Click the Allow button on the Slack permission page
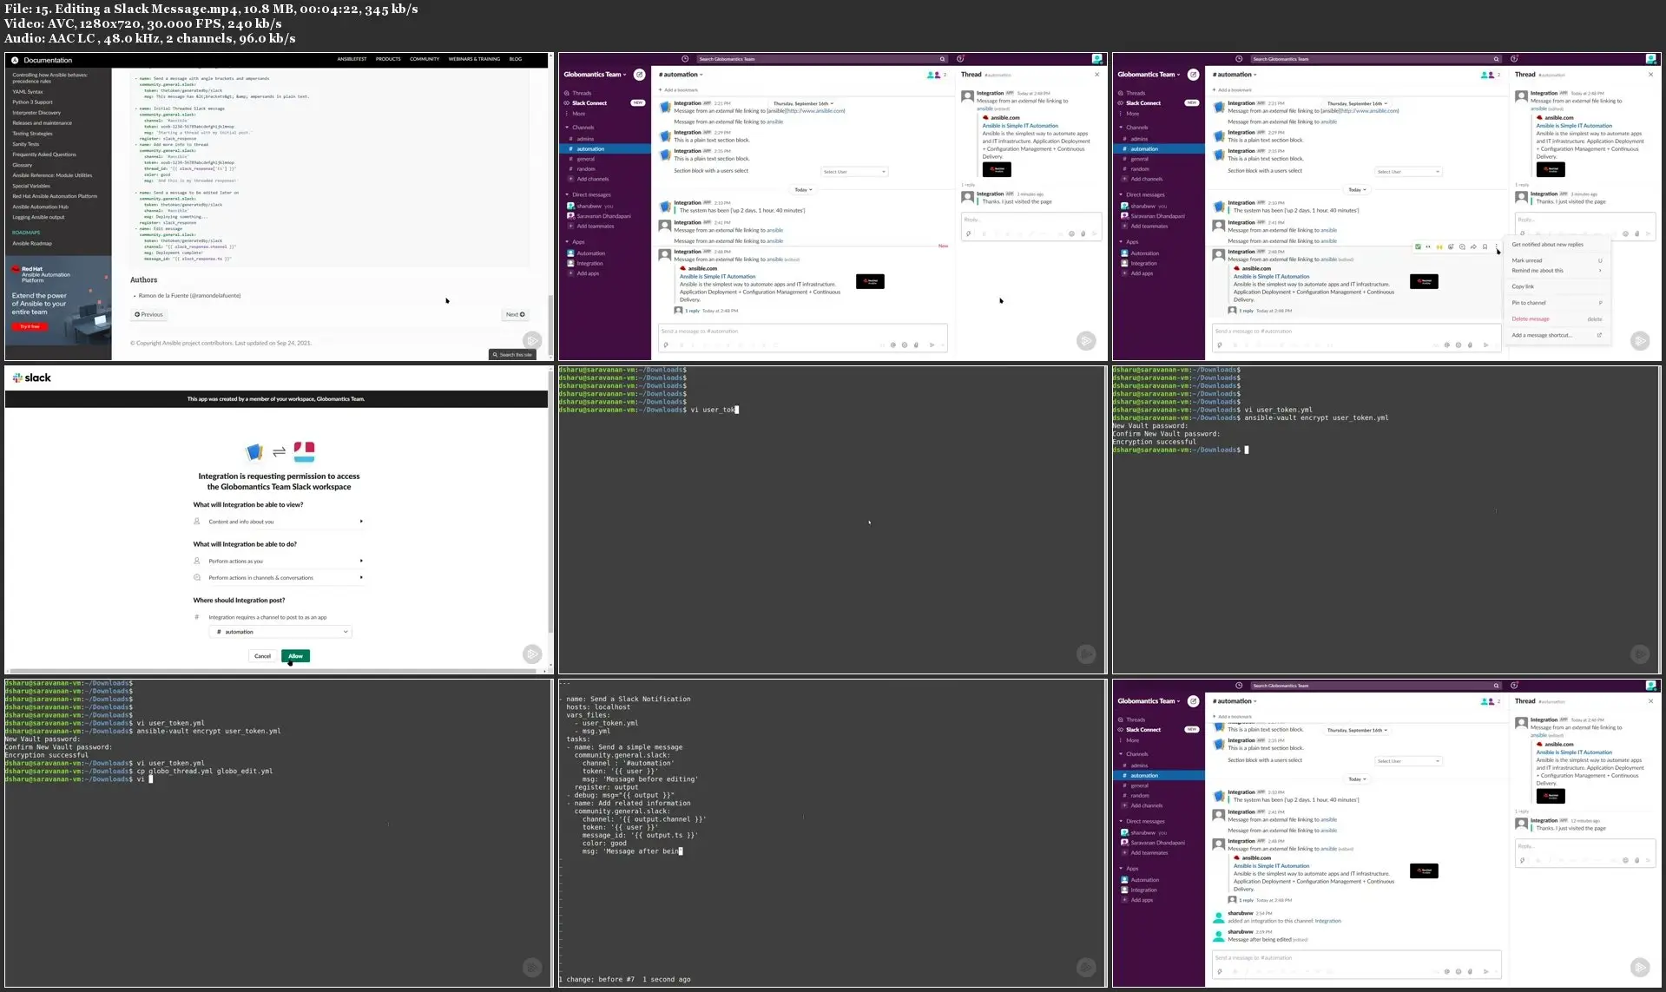This screenshot has height=992, width=1666. [296, 656]
